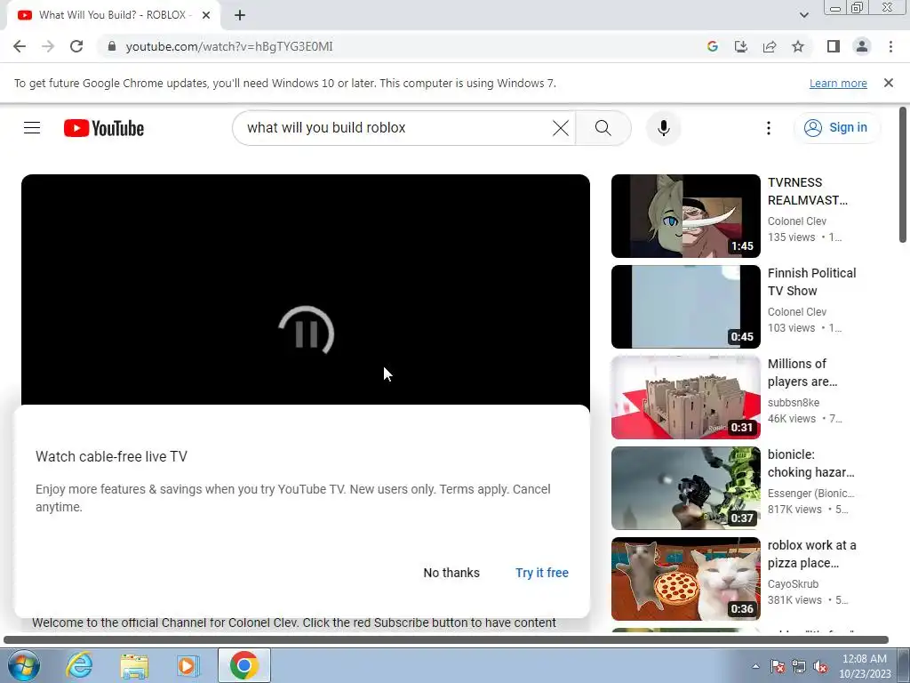Run search with magnifying glass button
The image size is (910, 683).
603,128
